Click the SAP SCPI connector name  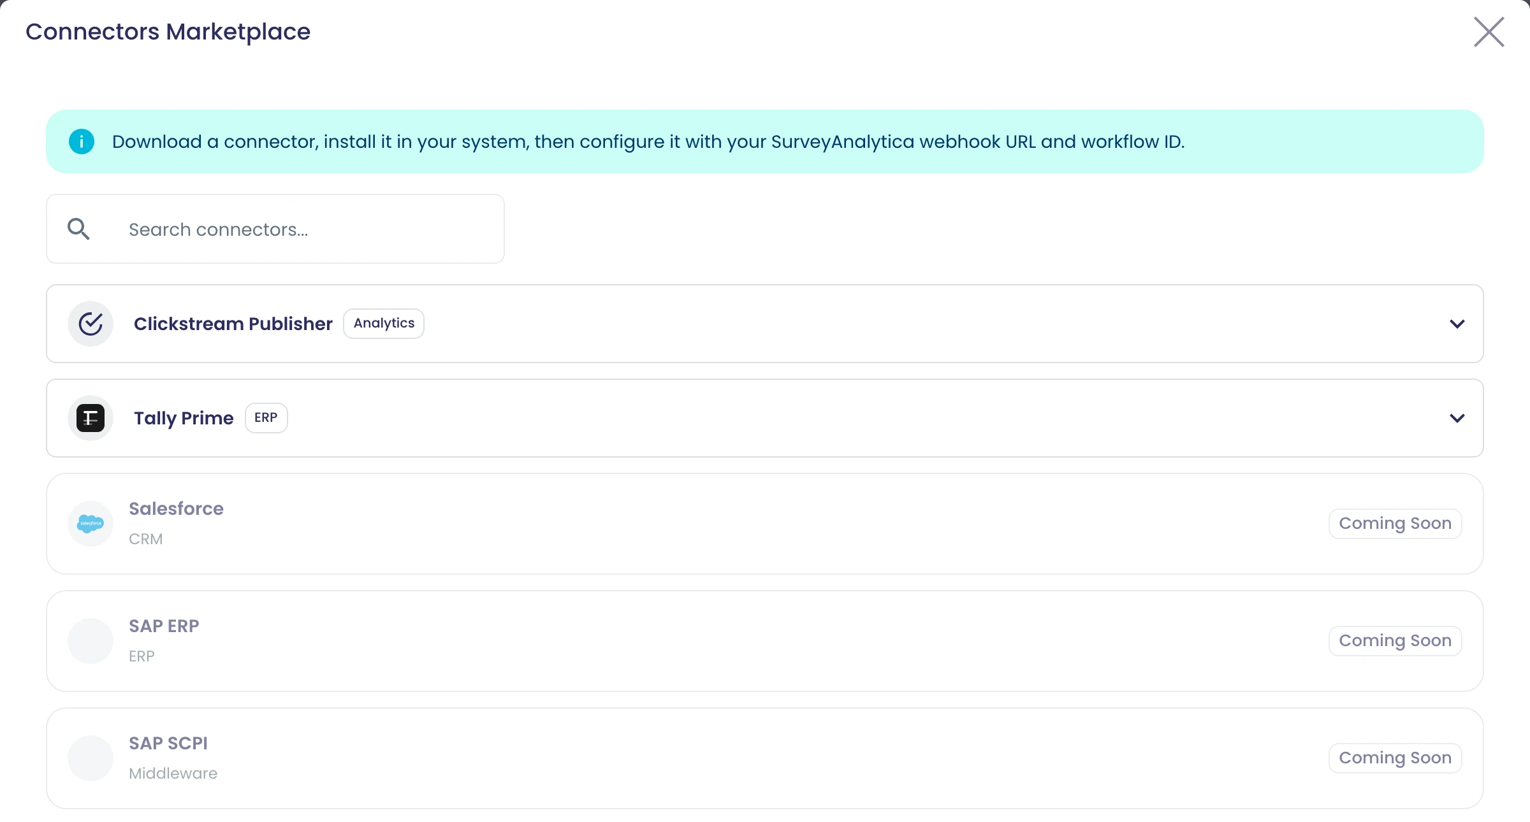168,743
